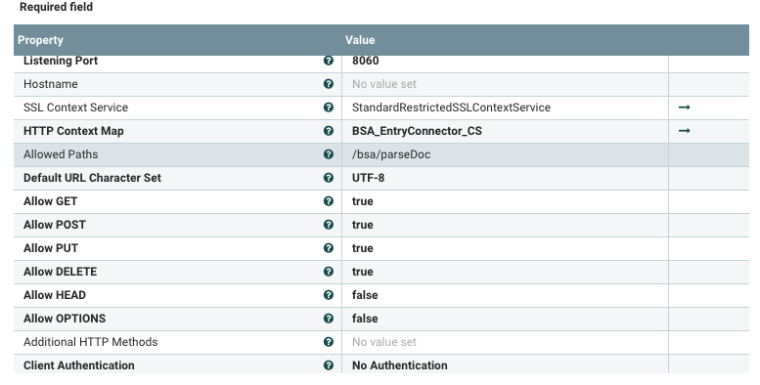Click help icon for Client Authentication
The height and width of the screenshot is (385, 760).
point(328,365)
